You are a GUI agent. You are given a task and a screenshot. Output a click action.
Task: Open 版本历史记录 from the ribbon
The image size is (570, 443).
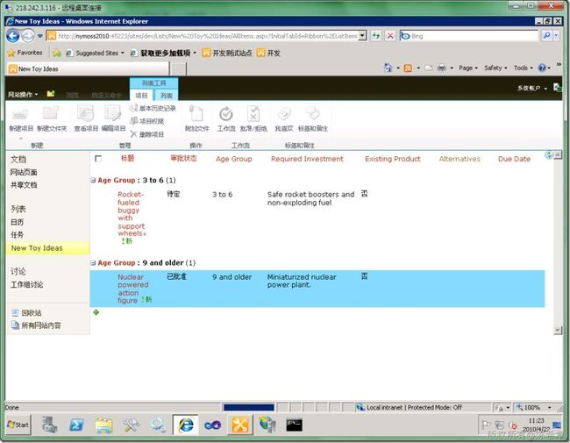tap(153, 108)
